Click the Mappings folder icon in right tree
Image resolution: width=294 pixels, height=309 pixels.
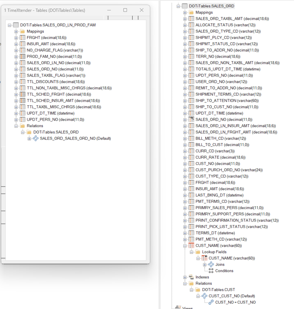pyautogui.click(x=191, y=13)
